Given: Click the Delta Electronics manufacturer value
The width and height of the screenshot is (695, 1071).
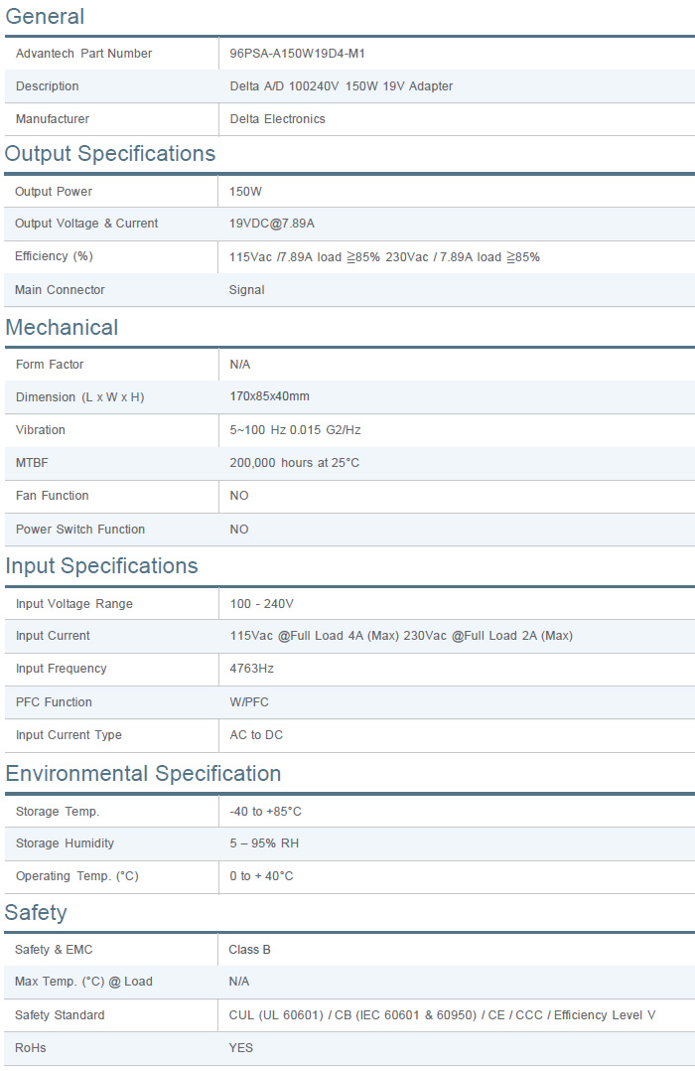Looking at the screenshot, I should pyautogui.click(x=277, y=119).
